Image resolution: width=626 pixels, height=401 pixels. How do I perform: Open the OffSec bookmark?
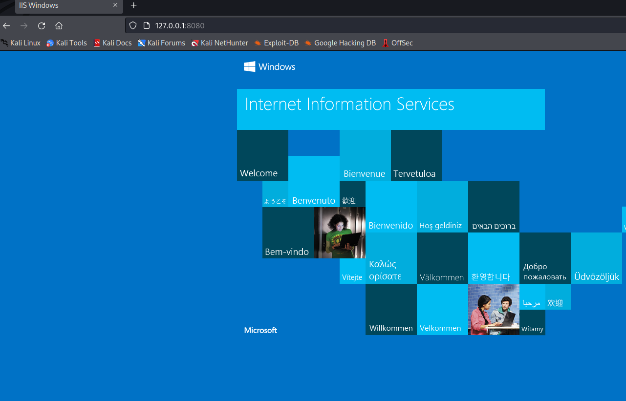coord(397,43)
